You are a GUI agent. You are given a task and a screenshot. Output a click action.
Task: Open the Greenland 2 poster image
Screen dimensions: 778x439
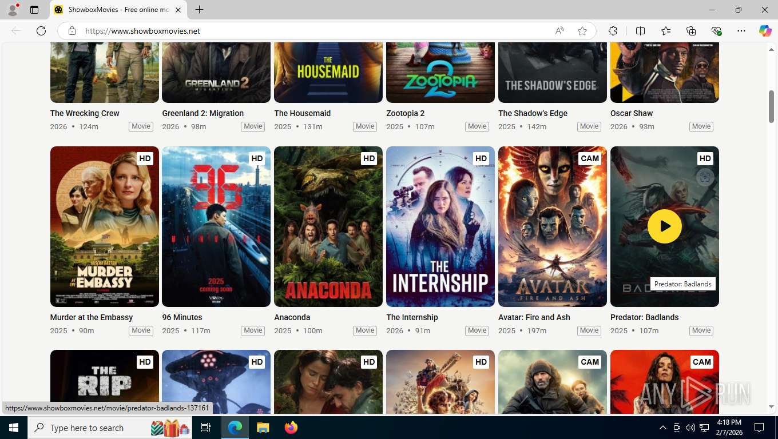(x=216, y=72)
